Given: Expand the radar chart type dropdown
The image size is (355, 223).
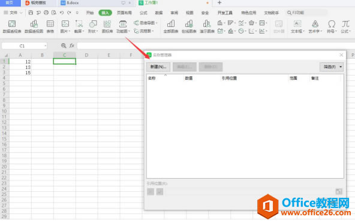Looking at the screenshot, I should click(x=256, y=23).
